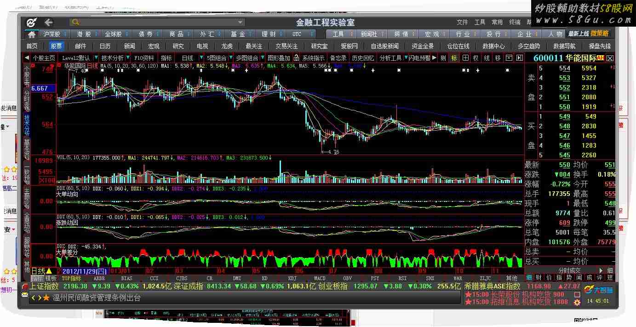Open the 日线 period dropdown
The height and width of the screenshot is (327, 636).
pos(201,58)
